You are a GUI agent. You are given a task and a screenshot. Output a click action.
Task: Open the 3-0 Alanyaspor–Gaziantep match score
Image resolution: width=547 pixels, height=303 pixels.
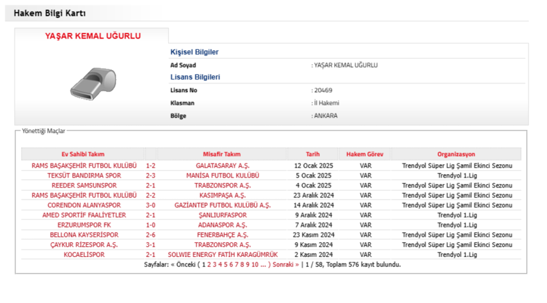[151, 206]
